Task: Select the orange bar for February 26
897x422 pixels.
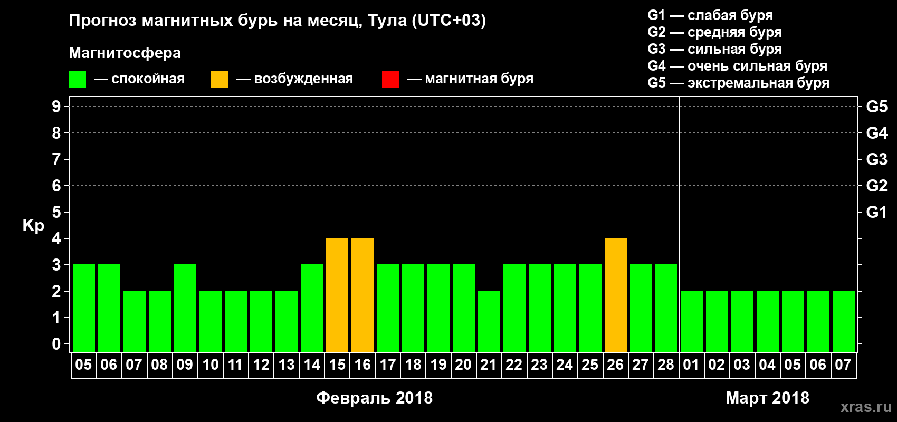Action: tap(616, 295)
